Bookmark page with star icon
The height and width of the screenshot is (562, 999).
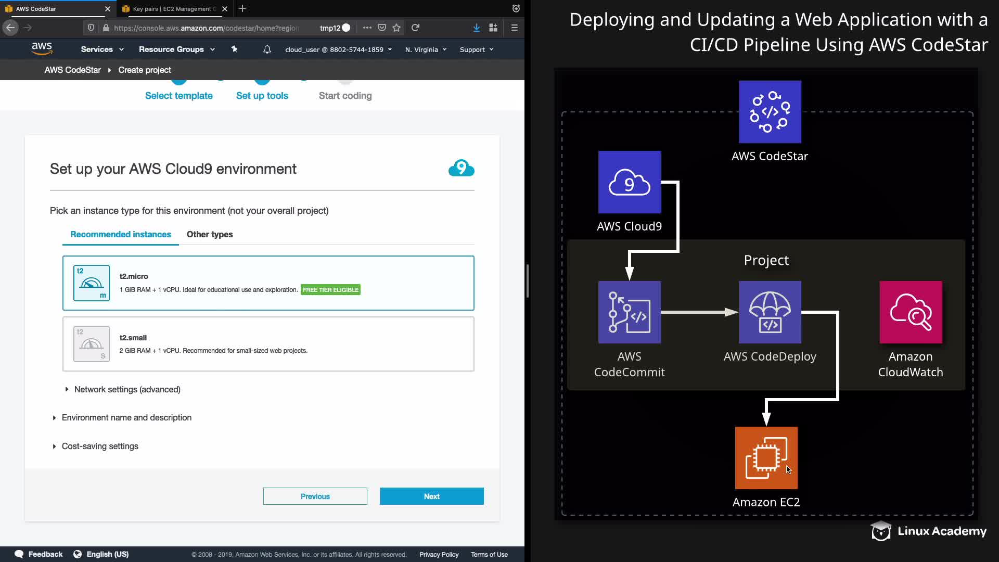tap(396, 28)
